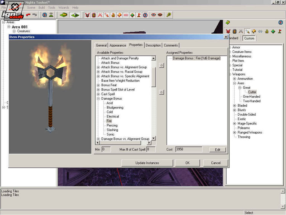This screenshot has width=286, height=215.
Task: Click the gray redo arrow in the toolbar
Action: click(35, 15)
